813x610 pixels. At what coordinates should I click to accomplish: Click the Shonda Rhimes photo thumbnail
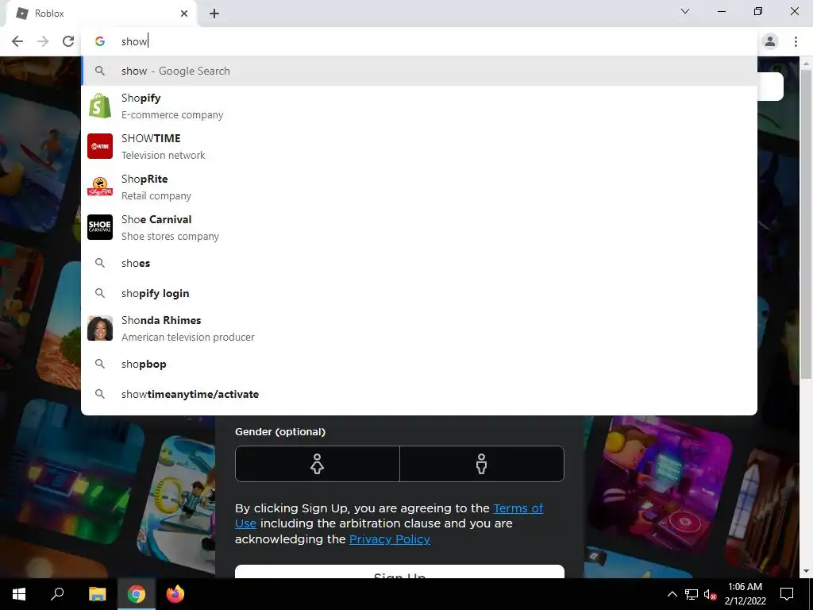pyautogui.click(x=100, y=328)
